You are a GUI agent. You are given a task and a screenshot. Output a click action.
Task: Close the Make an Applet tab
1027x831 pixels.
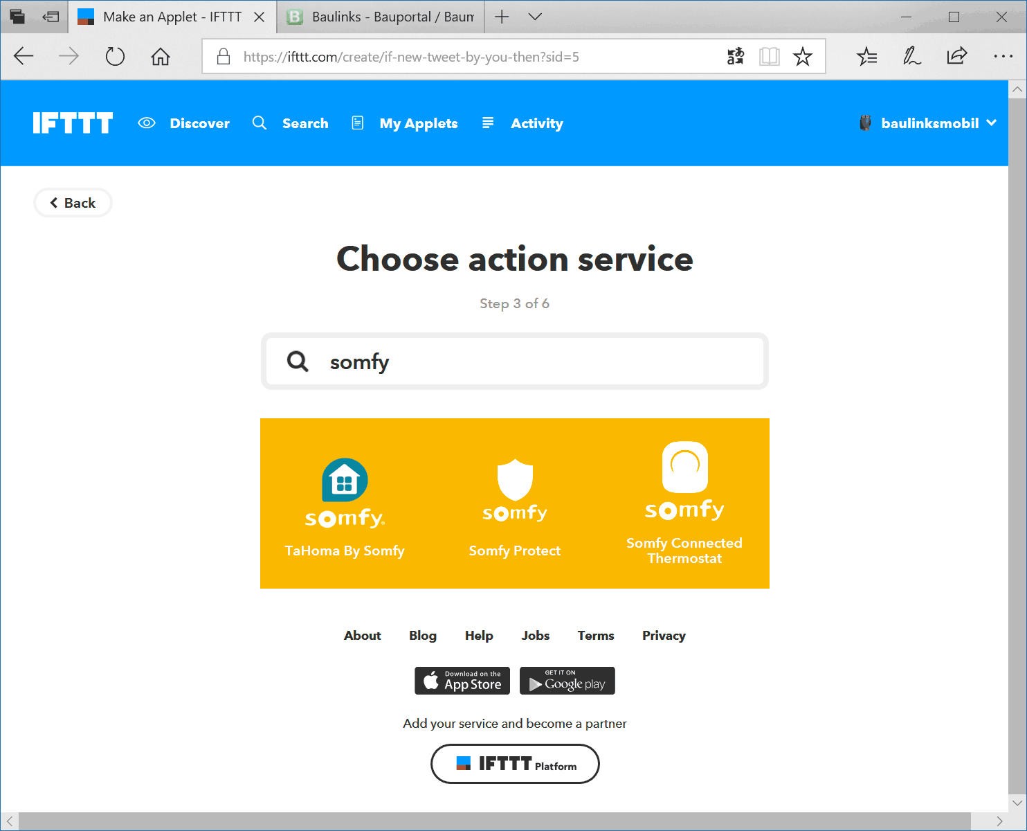tap(260, 17)
